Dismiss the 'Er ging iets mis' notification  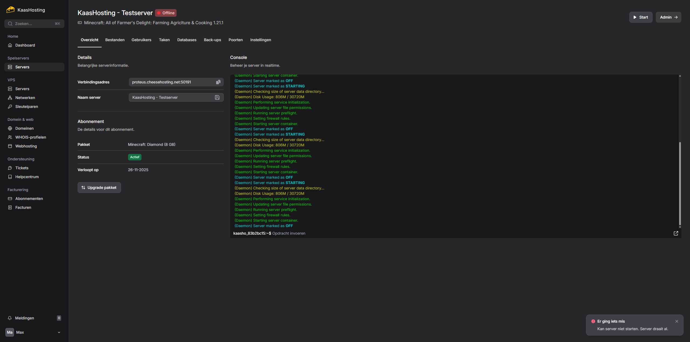pyautogui.click(x=677, y=321)
